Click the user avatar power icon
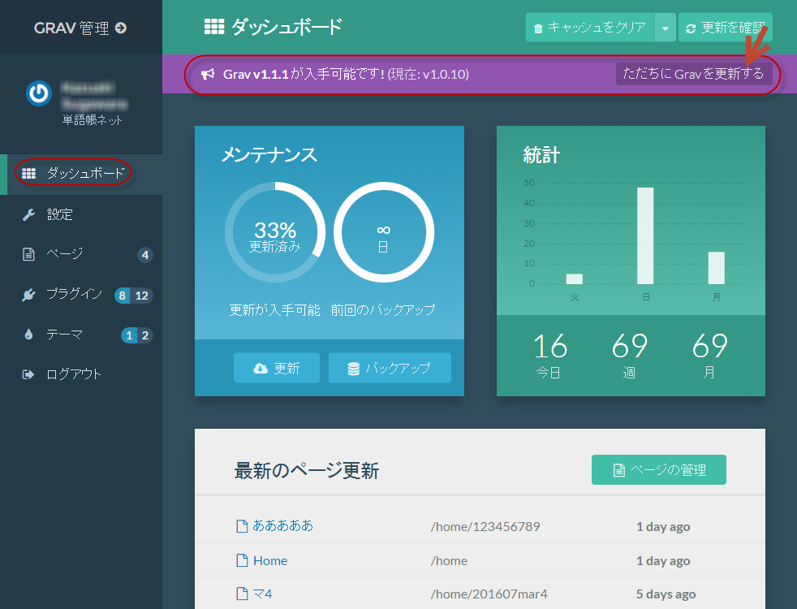This screenshot has width=797, height=609. click(x=38, y=93)
